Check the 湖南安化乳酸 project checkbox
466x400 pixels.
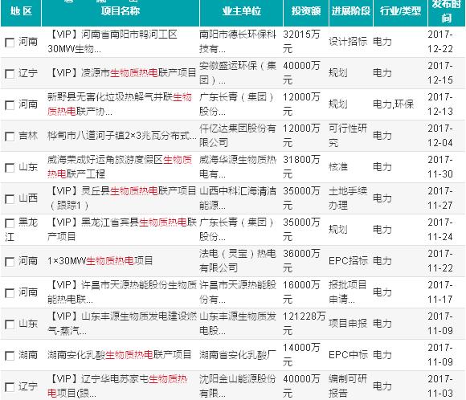pyautogui.click(x=10, y=356)
